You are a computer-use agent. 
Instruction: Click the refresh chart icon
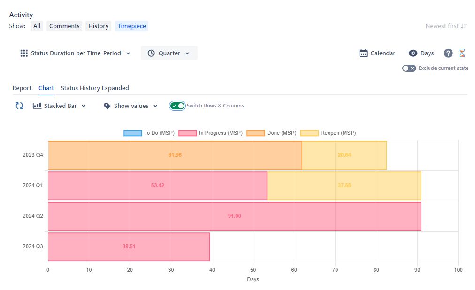19,106
